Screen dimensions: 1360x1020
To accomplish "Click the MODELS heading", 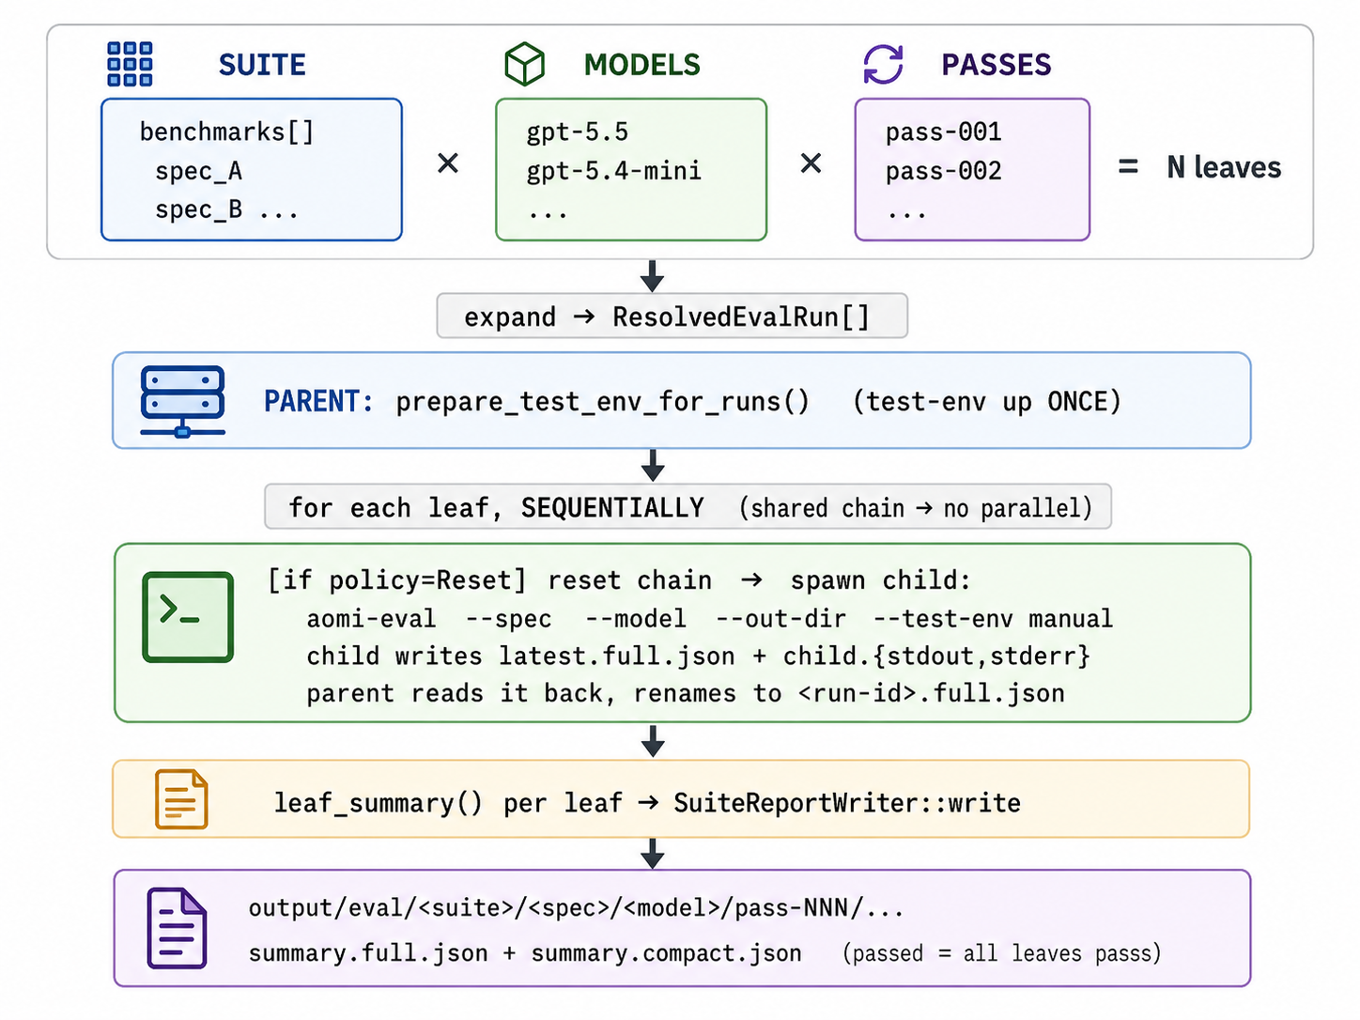I will pyautogui.click(x=642, y=65).
